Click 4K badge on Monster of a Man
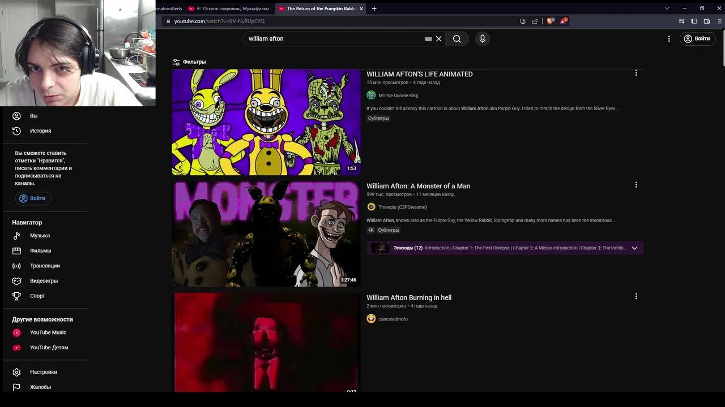This screenshot has height=407, width=725. [371, 230]
